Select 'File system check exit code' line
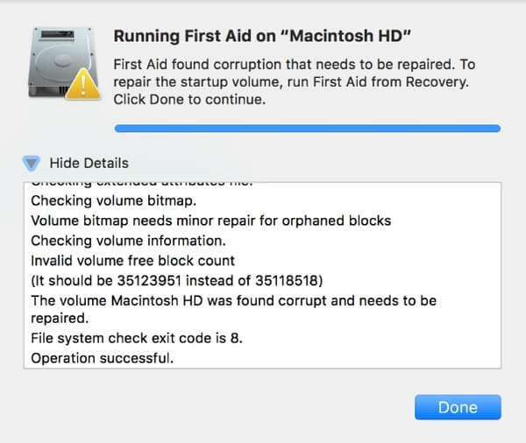526x443 pixels. click(137, 338)
